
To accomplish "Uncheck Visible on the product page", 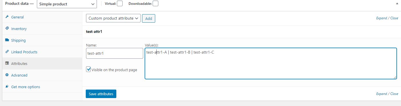I will pos(89,69).
